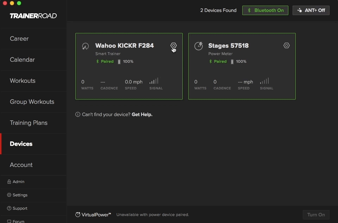Click the Get Help link
The image size is (338, 223).
click(x=142, y=114)
